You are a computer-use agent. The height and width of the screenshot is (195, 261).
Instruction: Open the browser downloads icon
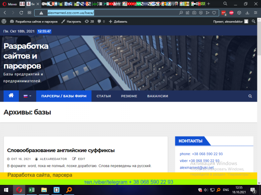(248, 13)
